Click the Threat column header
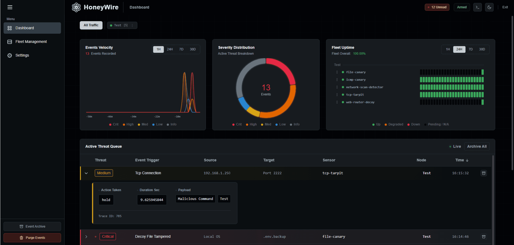514x245 pixels. tap(100, 160)
